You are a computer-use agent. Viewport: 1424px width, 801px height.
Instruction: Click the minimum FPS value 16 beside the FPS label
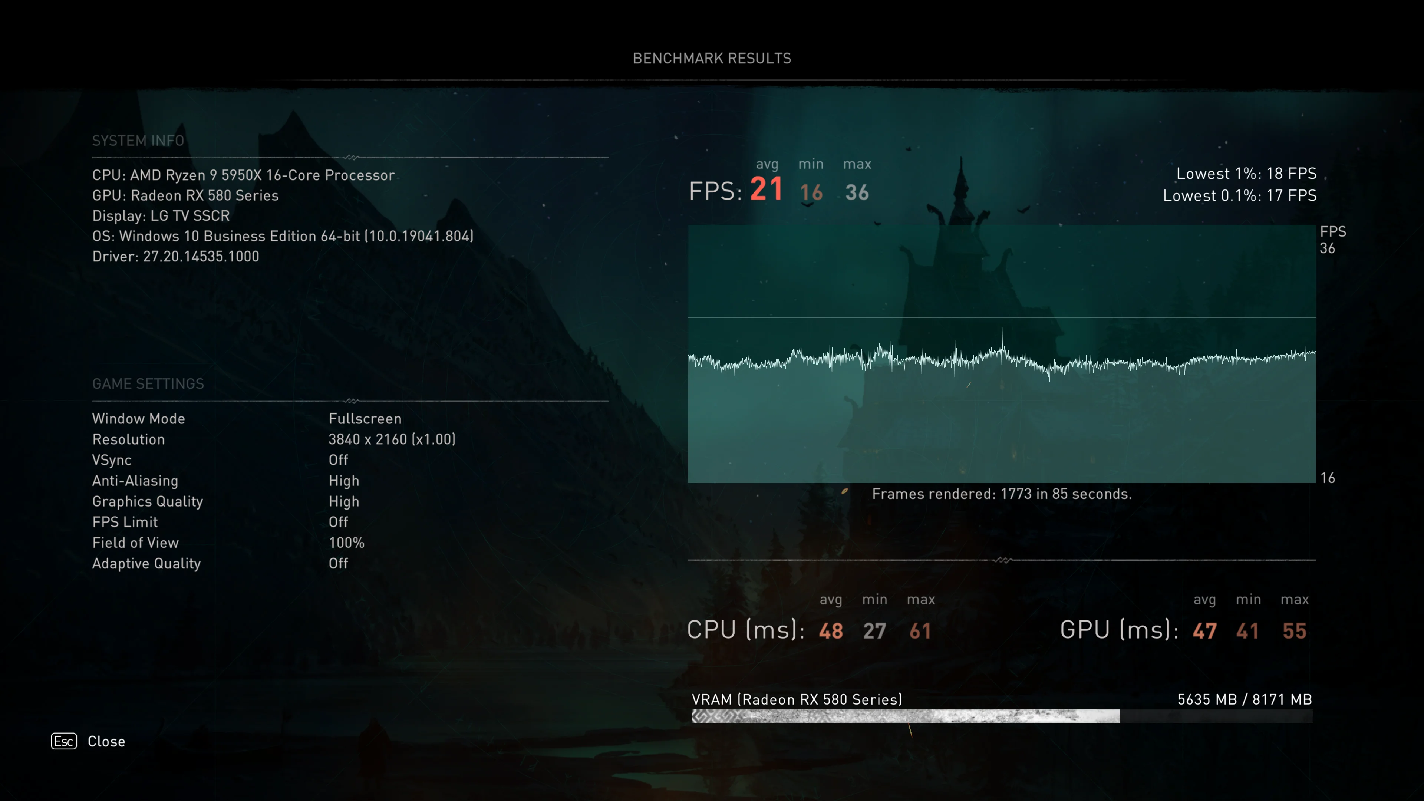point(811,192)
